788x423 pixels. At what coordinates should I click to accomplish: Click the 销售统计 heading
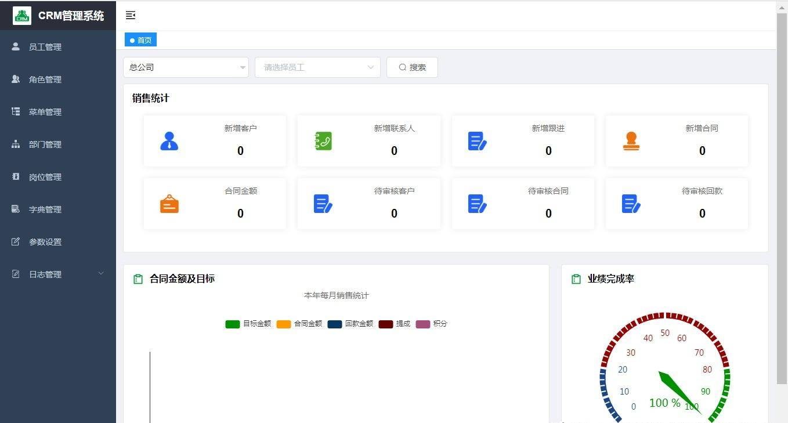pyautogui.click(x=150, y=98)
